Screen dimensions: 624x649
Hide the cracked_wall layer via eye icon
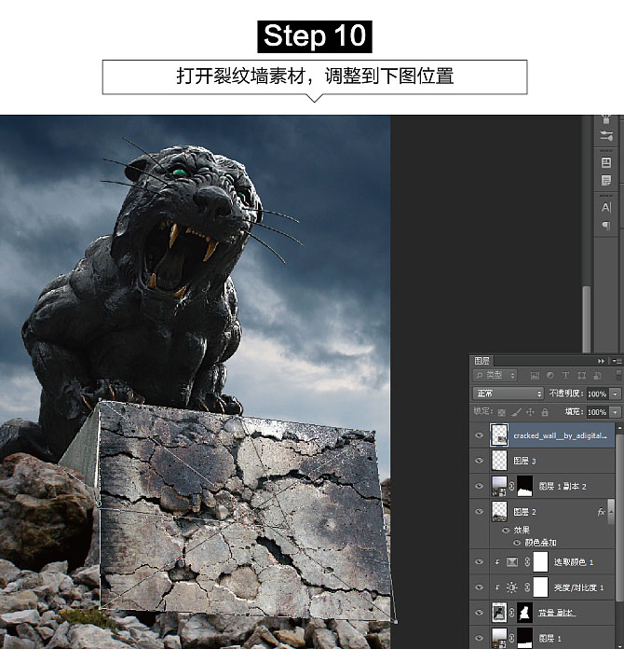[479, 435]
